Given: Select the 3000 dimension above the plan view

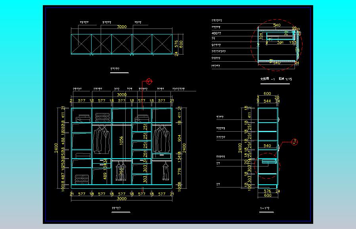Looking at the screenshot, I should point(122,27).
